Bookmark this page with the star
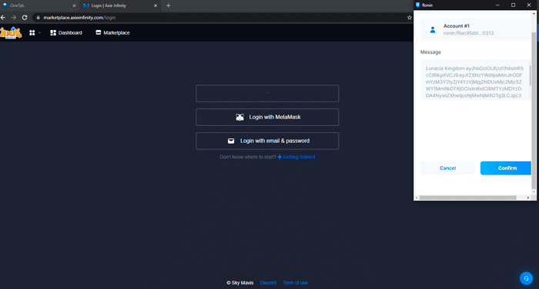539x289 pixels. click(x=409, y=18)
